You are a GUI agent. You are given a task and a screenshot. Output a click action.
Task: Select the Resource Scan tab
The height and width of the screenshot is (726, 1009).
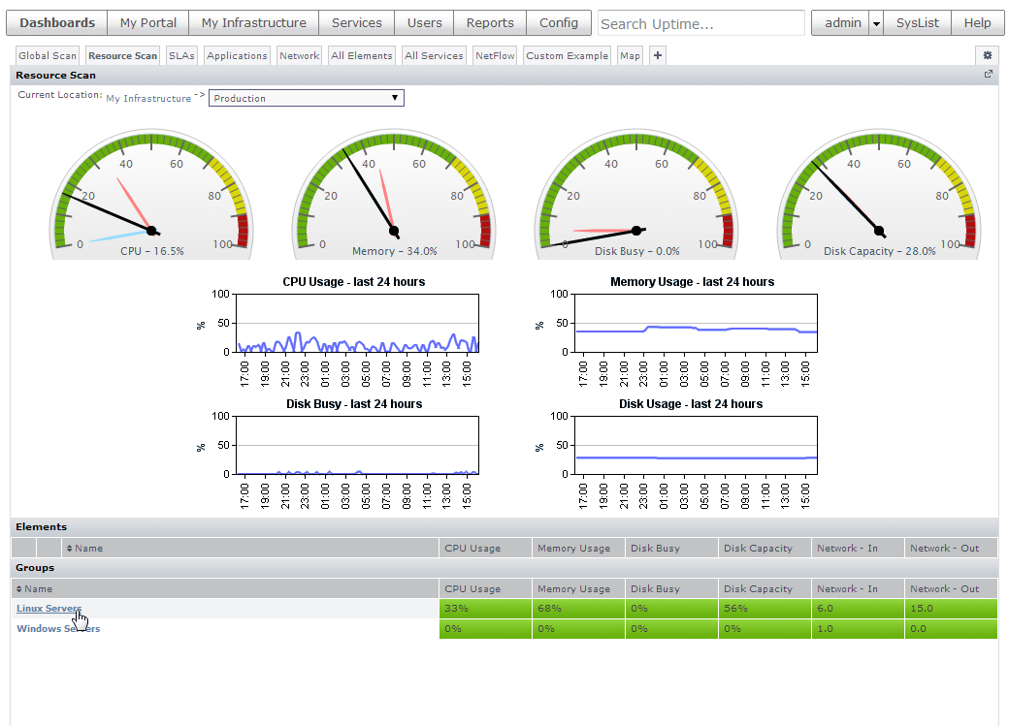tap(122, 56)
